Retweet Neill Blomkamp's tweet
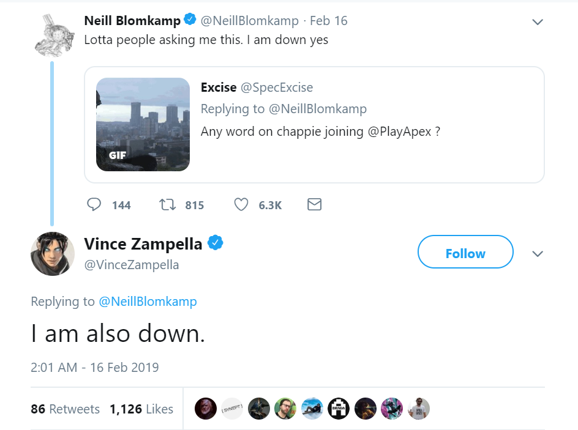Viewport: 578px width, 430px height. coord(167,204)
